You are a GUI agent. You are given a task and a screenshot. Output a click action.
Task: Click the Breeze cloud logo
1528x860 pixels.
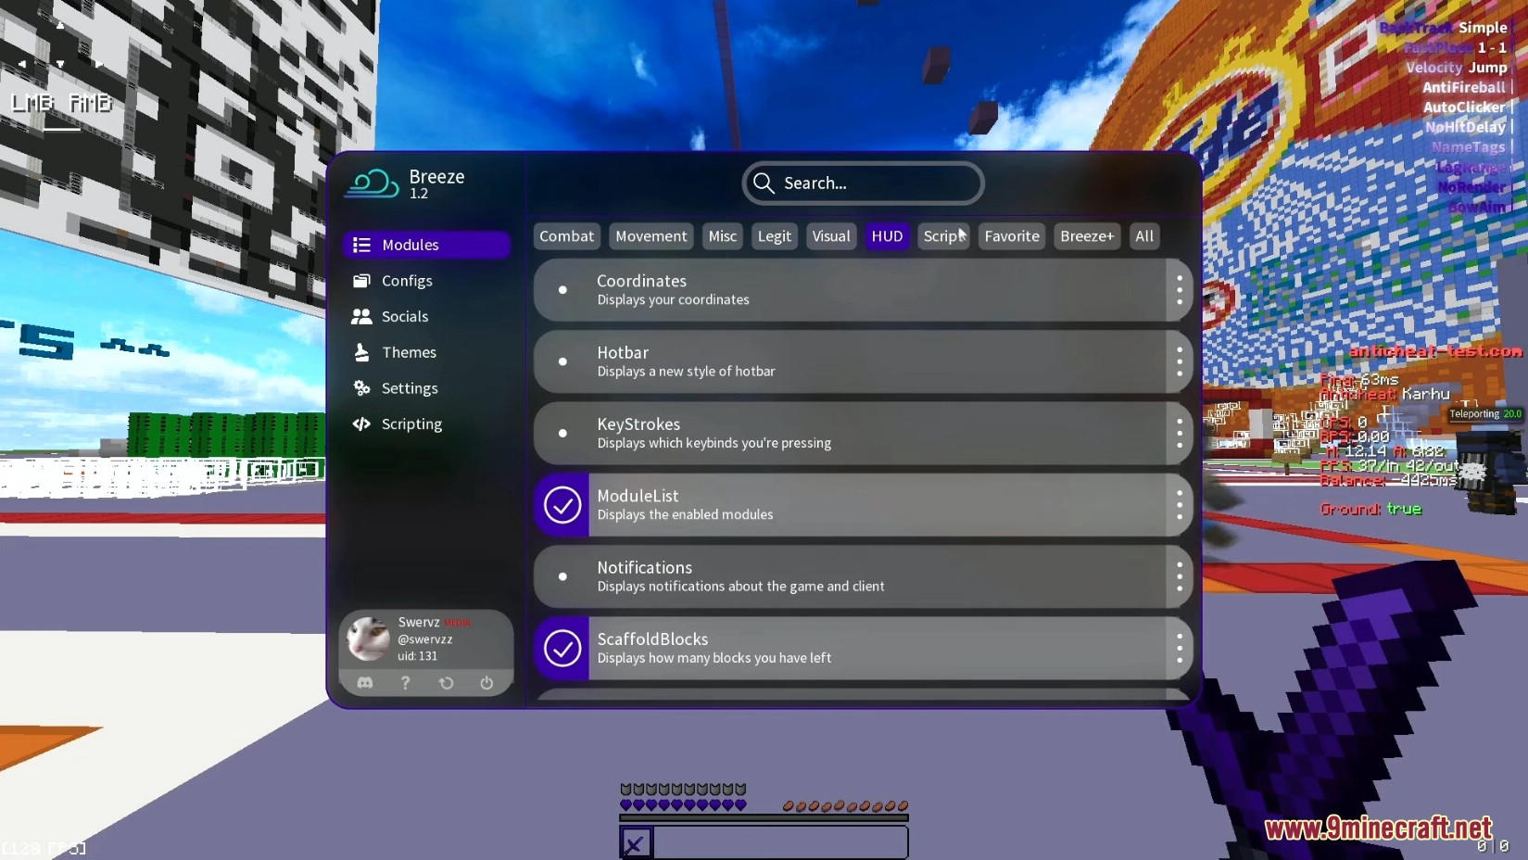point(372,183)
